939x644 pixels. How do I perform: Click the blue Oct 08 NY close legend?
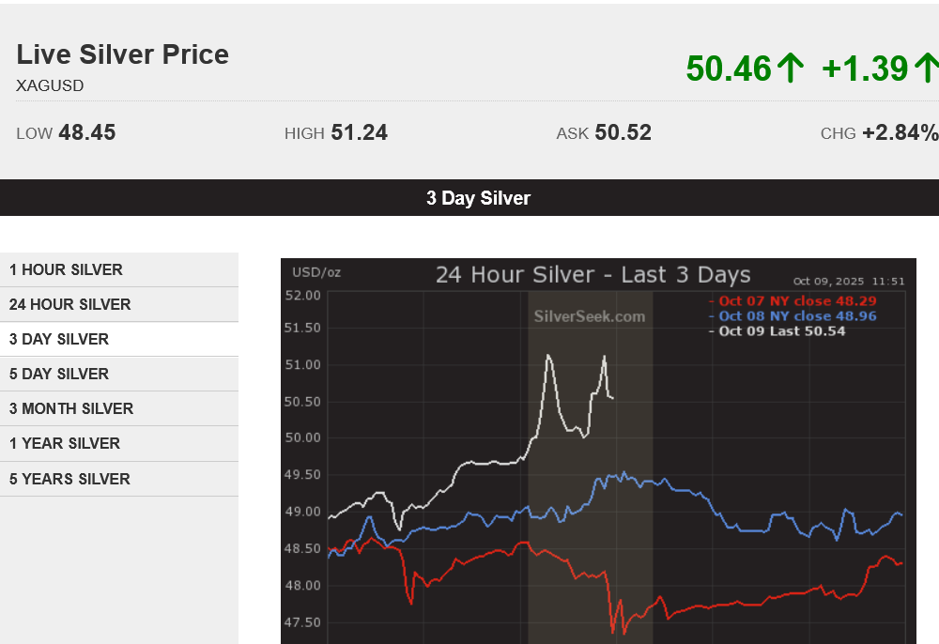click(797, 316)
